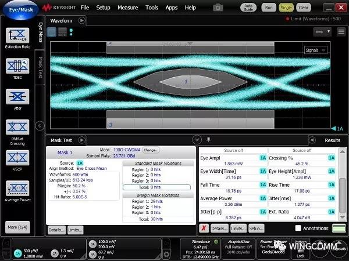Select the Extinction Ratio measurement icon
The image size is (349, 261).
pos(17,36)
